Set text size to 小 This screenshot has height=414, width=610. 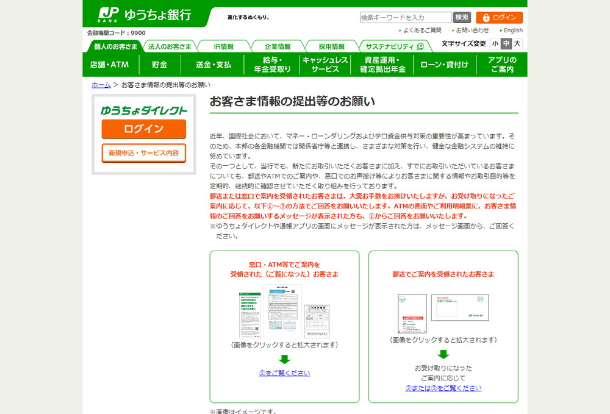[x=495, y=43]
